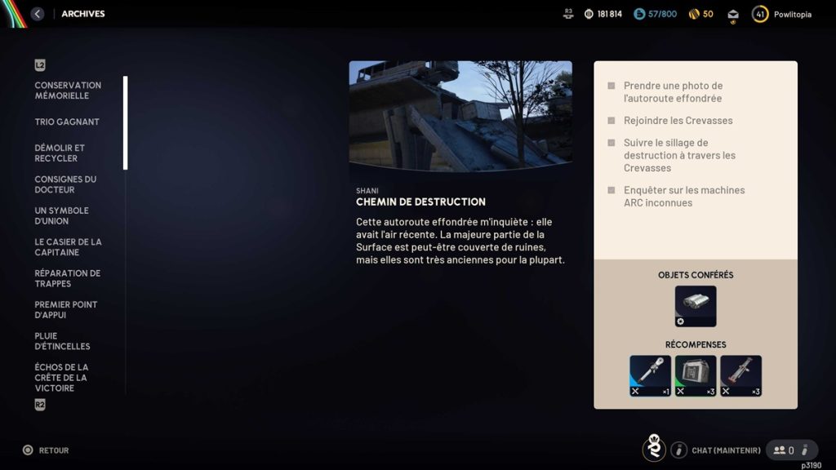
Task: Select the first reward item with blue background
Action: [650, 376]
